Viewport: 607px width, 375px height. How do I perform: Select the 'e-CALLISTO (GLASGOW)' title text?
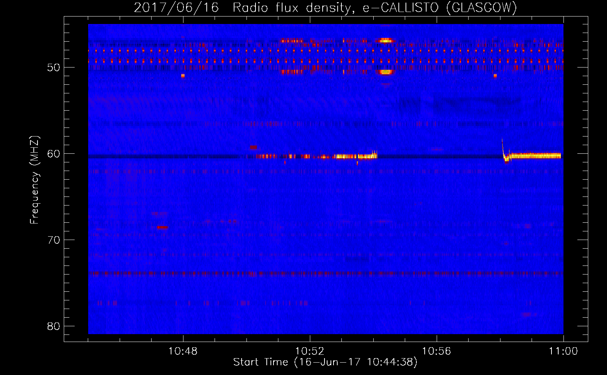pos(440,8)
